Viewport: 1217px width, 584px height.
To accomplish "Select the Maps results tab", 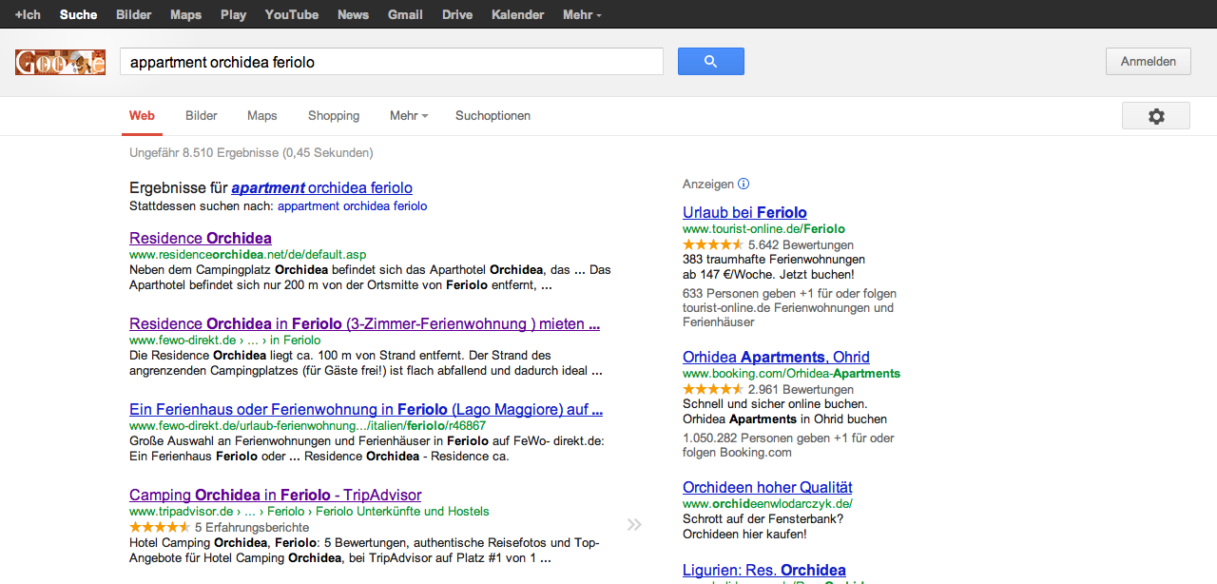I will (261, 116).
